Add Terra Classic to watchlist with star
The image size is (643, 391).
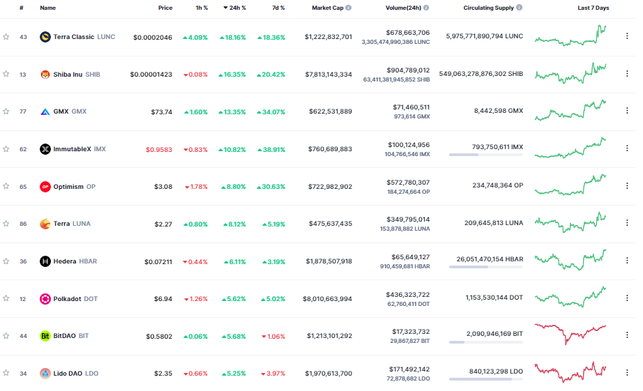(6, 37)
